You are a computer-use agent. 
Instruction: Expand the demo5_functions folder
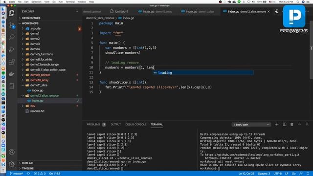(42, 54)
